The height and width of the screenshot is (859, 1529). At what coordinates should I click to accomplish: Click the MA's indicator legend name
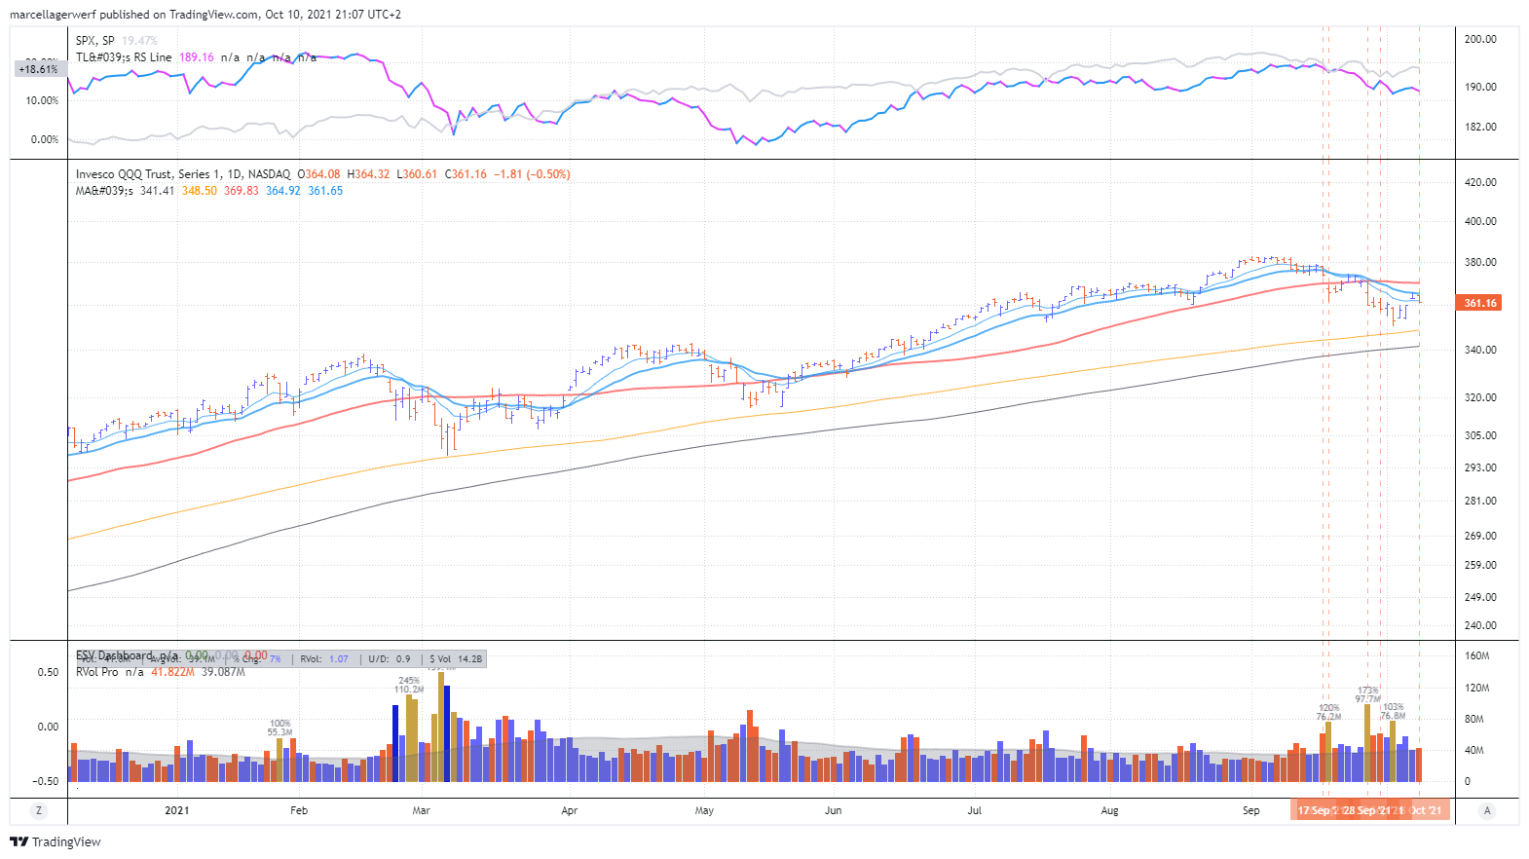point(104,191)
